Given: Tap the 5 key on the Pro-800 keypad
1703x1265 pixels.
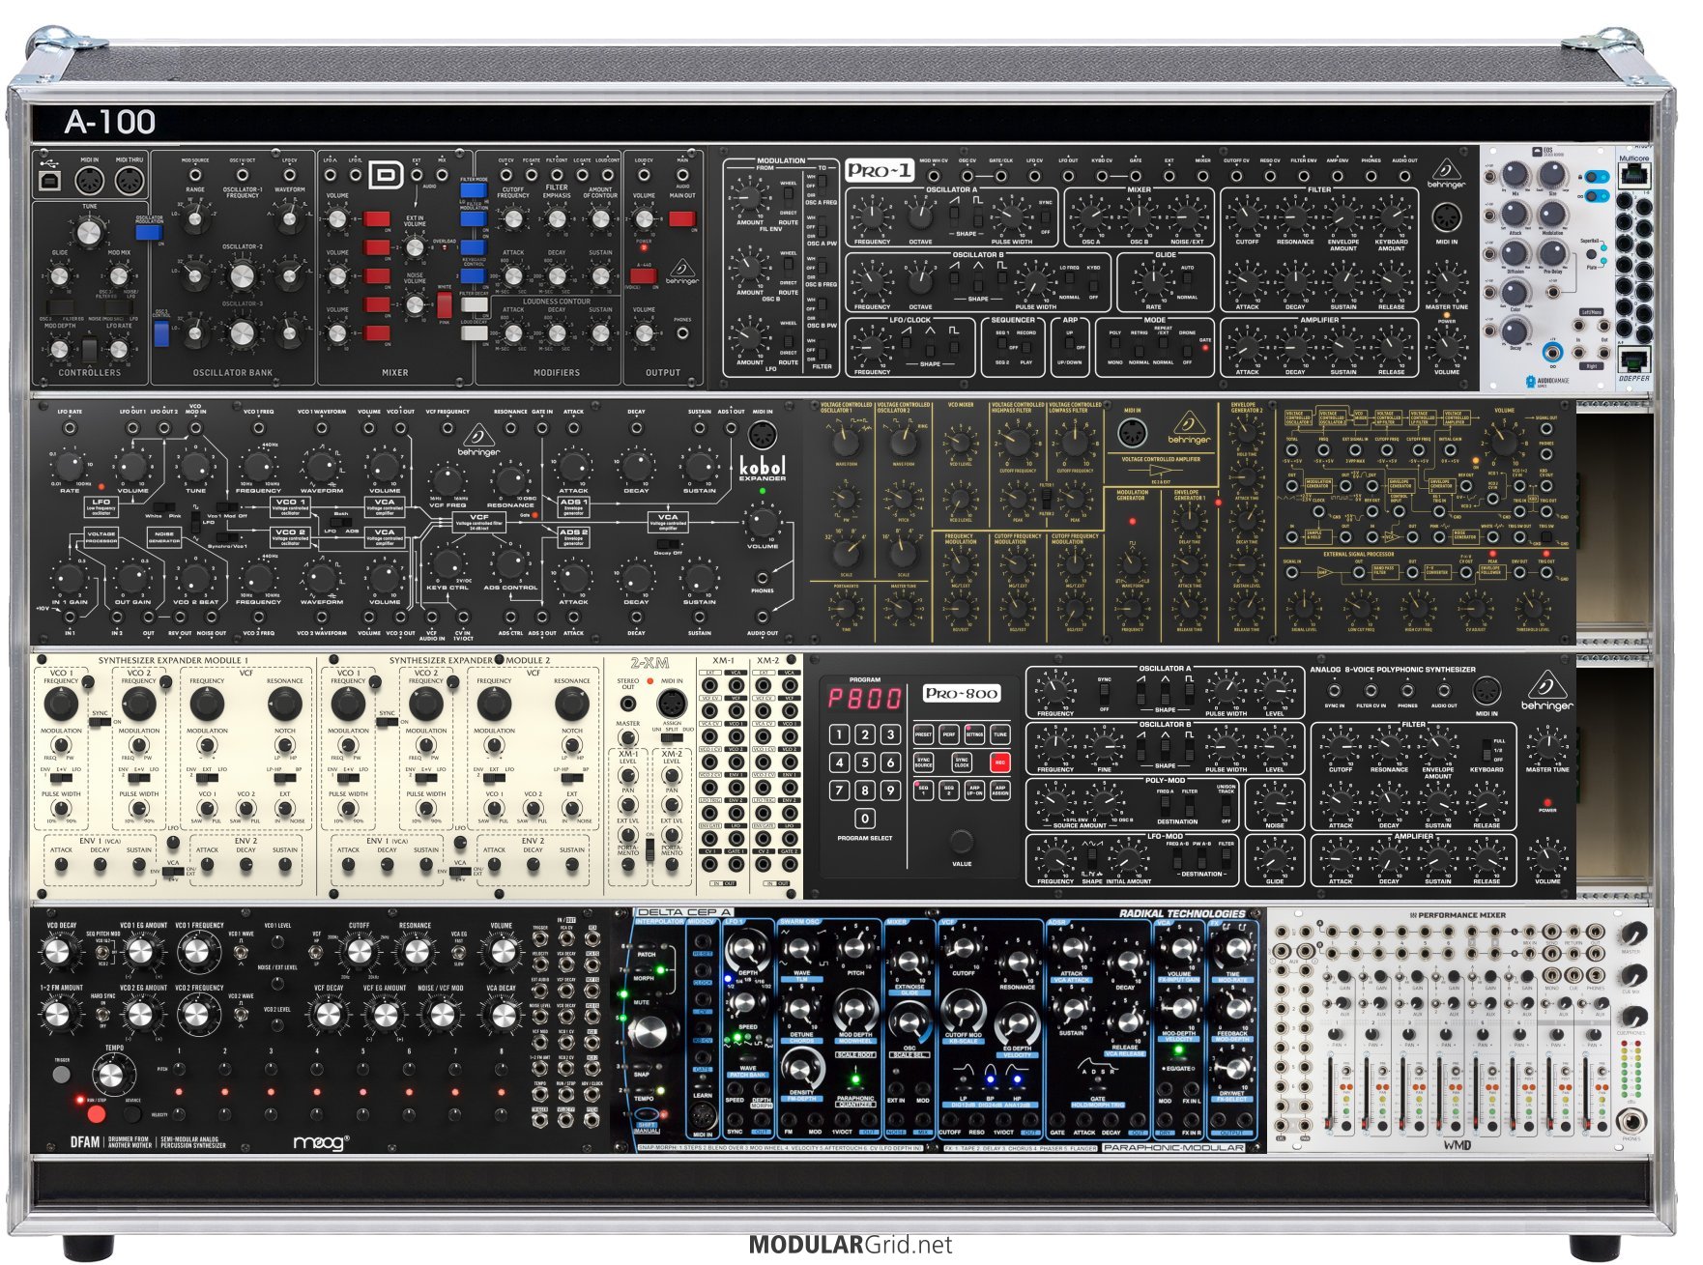Looking at the screenshot, I should [x=865, y=762].
